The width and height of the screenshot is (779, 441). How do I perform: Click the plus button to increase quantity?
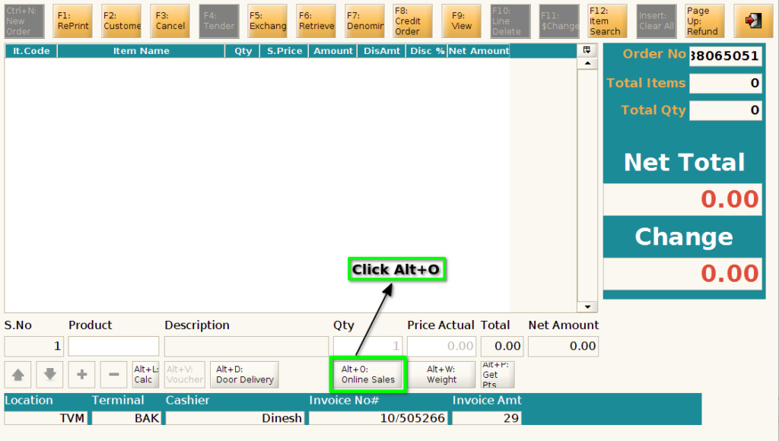(x=82, y=374)
